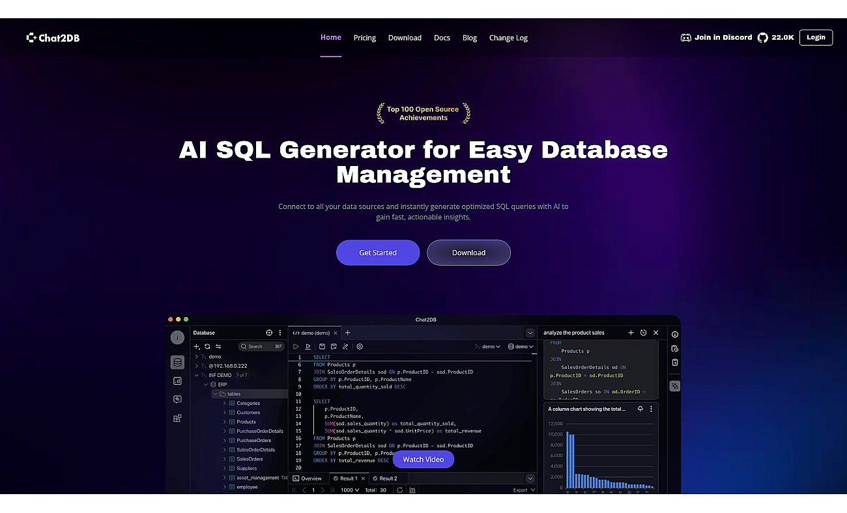Click the Login button
This screenshot has width=847, height=513.
coord(816,37)
